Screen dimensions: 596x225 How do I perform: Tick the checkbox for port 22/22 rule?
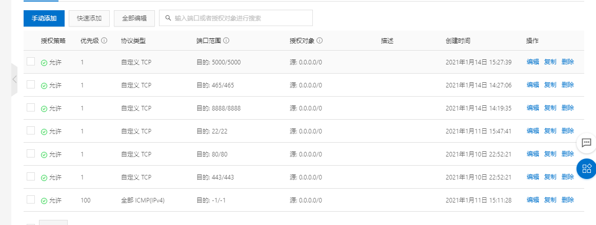[31, 130]
